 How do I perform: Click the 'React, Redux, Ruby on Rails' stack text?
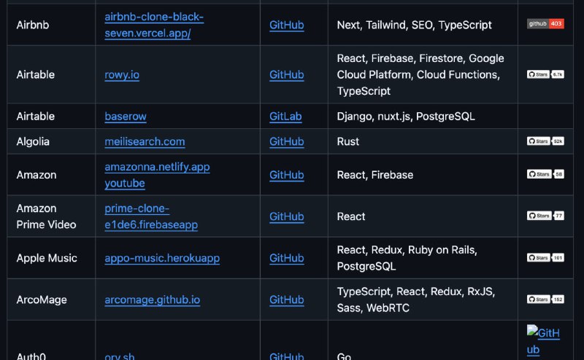[x=407, y=258]
